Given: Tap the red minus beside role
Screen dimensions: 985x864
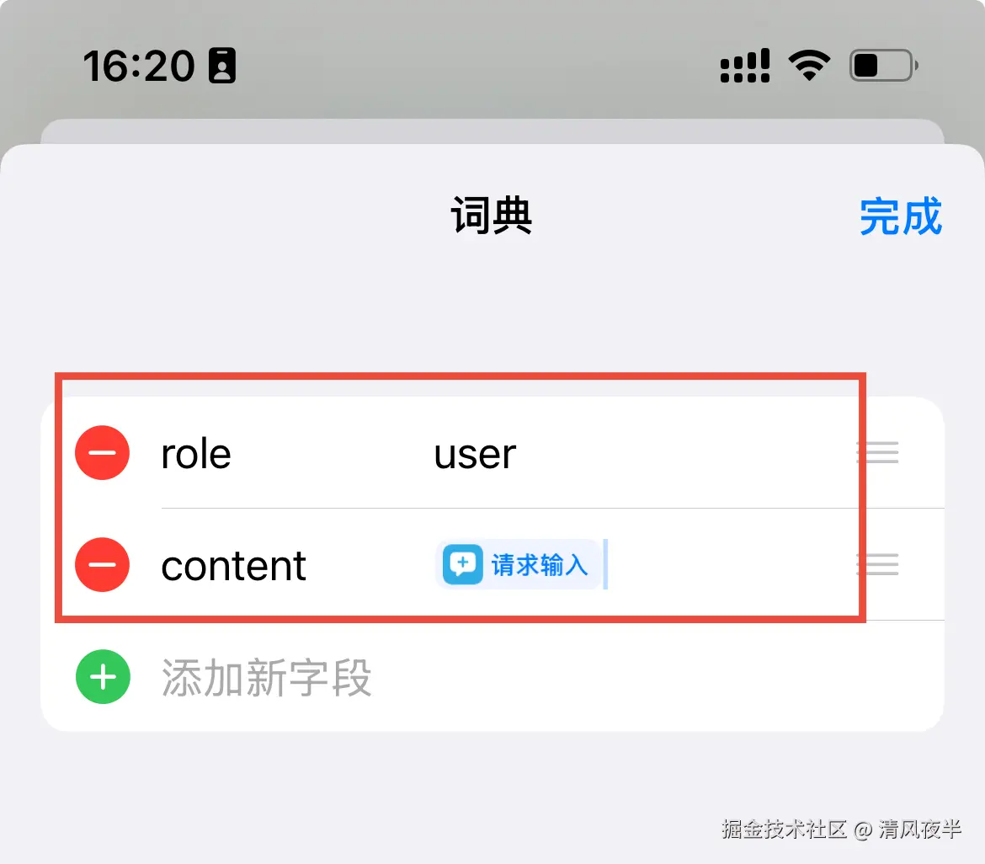Looking at the screenshot, I should [103, 452].
